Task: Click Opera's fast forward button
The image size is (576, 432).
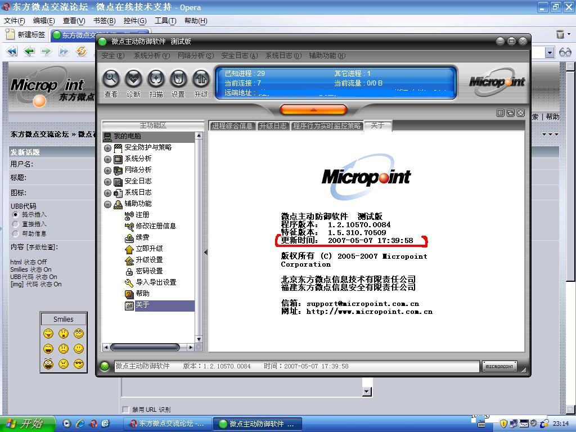Action: pos(64,51)
